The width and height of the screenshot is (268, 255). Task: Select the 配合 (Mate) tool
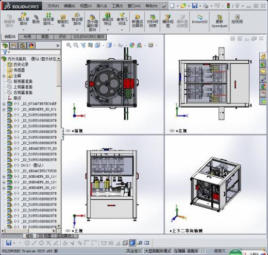coord(36,19)
